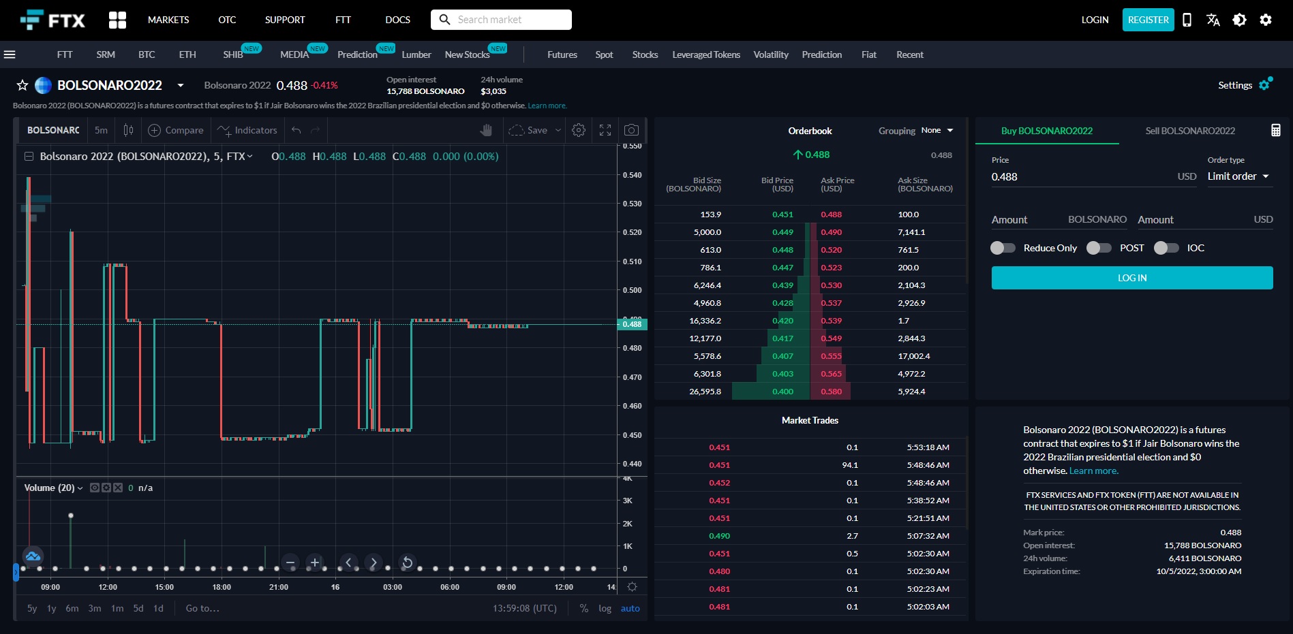This screenshot has width=1293, height=634.
Task: Hide the Volume indicator eye icon
Action: coord(95,488)
